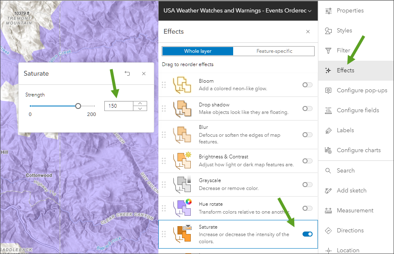394x254 pixels.
Task: Click the Strength value input field
Action: pos(118,106)
